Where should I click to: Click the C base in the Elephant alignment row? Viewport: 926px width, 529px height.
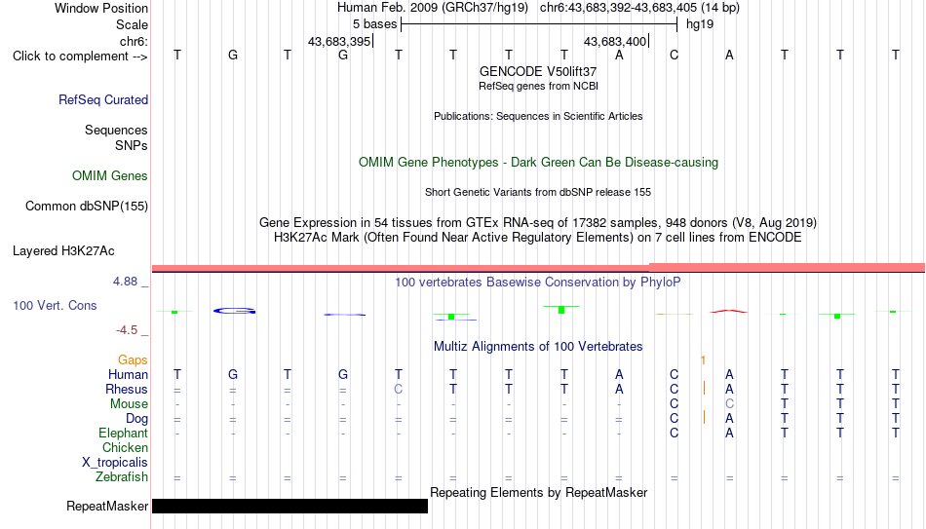click(x=674, y=434)
